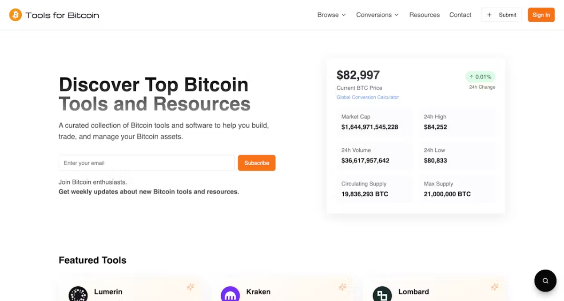Click the Subscribe button
Image resolution: width=564 pixels, height=301 pixels.
click(257, 163)
